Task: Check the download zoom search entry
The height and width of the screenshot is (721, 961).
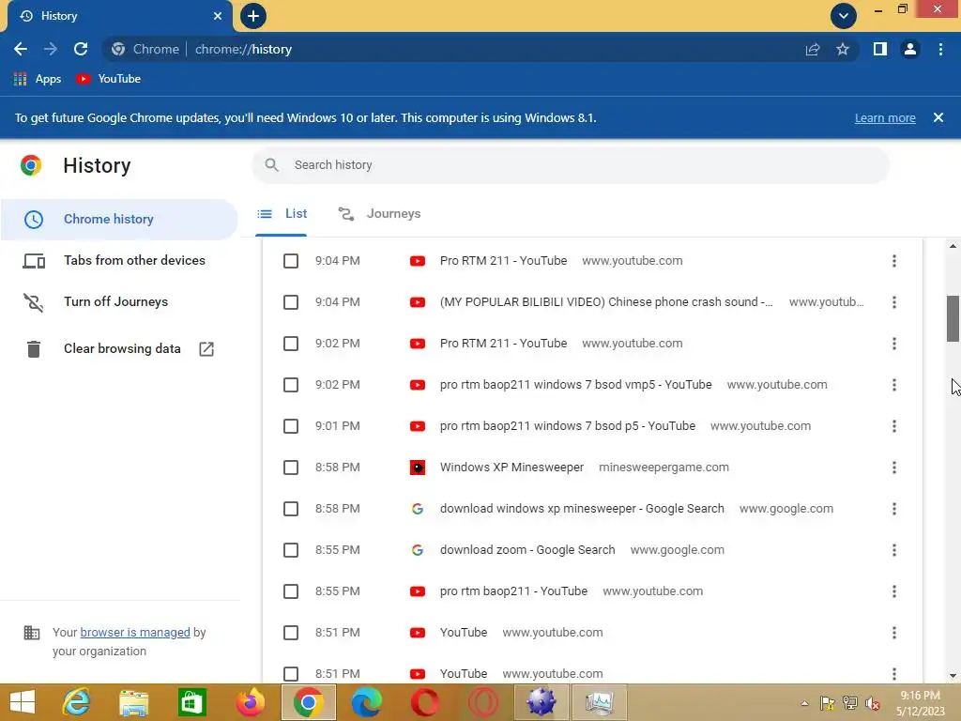Action: (291, 550)
